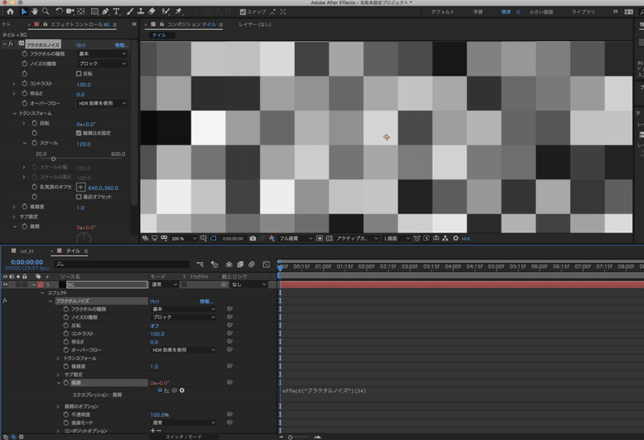The height and width of the screenshot is (440, 644).
Task: Switch to the cut_01 timeline tab
Action: (x=28, y=251)
